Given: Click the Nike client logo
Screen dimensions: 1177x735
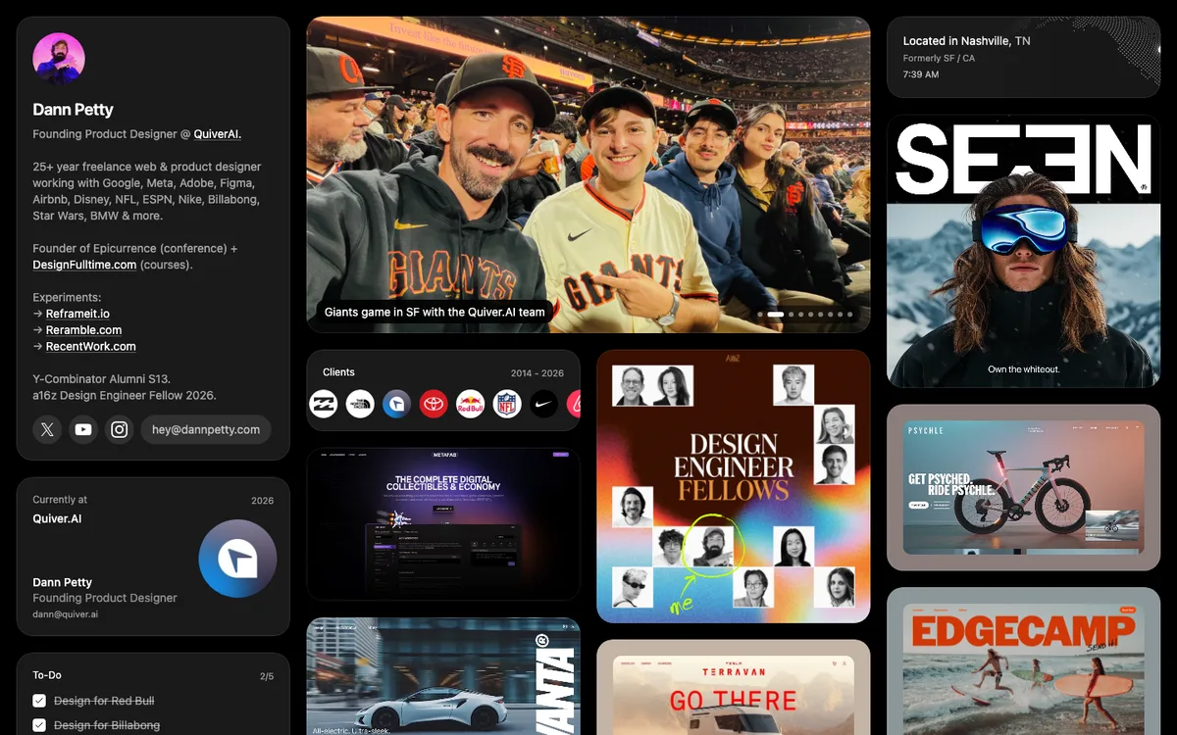Looking at the screenshot, I should (x=543, y=404).
